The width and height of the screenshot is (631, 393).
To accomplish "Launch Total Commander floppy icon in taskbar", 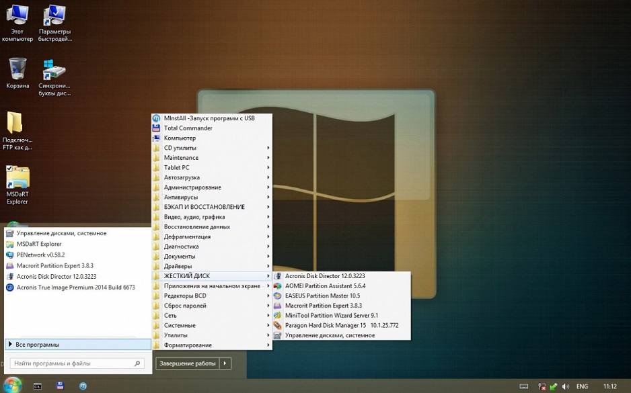I will [61, 386].
